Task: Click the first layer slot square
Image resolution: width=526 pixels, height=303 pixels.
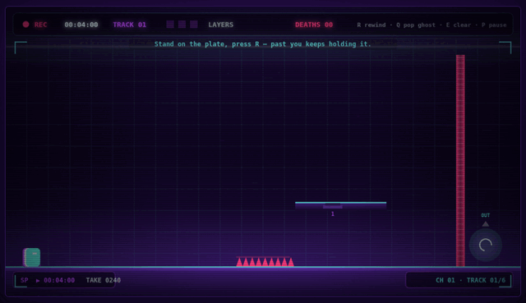Action: click(170, 25)
